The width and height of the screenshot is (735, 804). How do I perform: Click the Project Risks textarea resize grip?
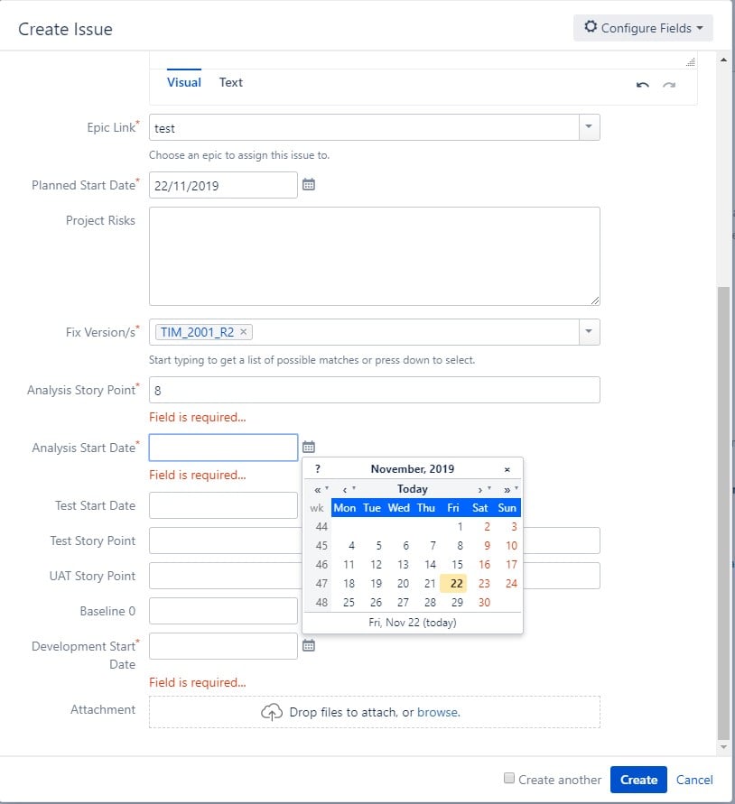pos(594,300)
